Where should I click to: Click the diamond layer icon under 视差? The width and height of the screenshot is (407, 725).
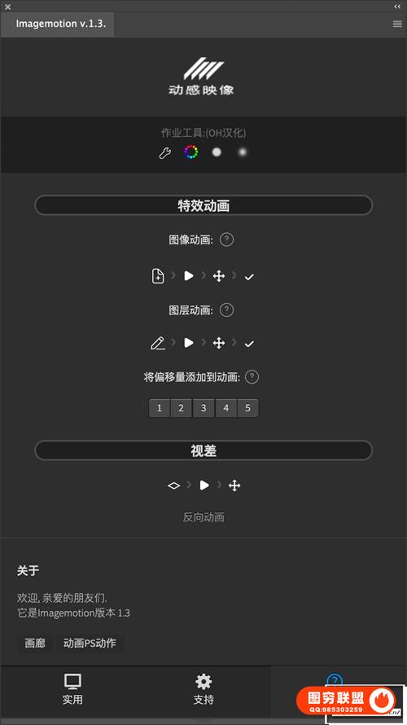click(x=173, y=486)
